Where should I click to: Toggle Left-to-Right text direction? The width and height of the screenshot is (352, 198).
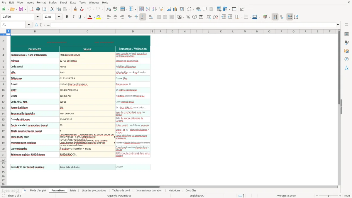275,17
